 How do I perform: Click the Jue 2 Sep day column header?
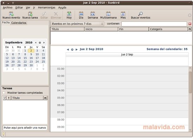[x=127, y=55]
